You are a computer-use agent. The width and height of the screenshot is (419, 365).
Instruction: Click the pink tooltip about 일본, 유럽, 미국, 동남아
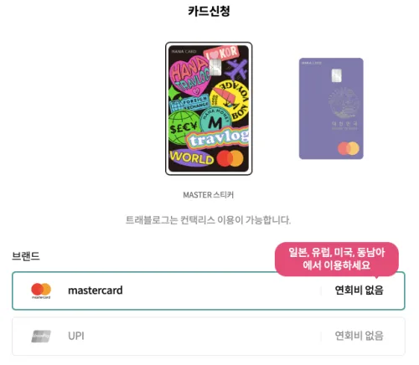click(x=337, y=259)
